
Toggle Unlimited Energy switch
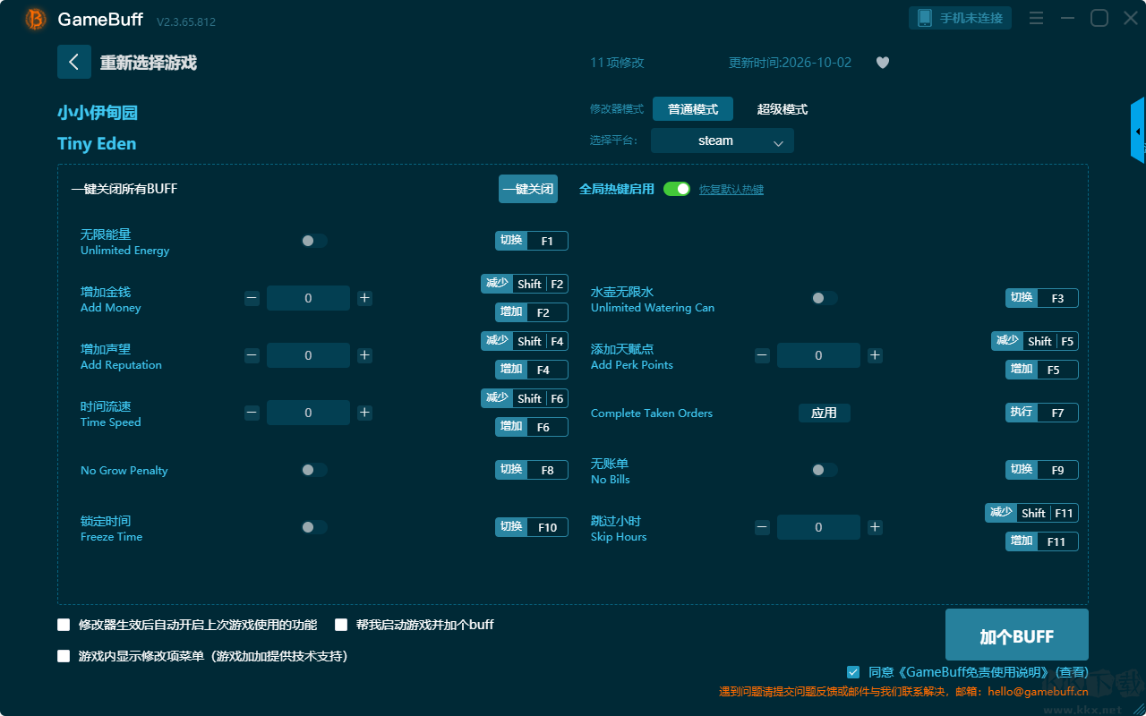(314, 241)
